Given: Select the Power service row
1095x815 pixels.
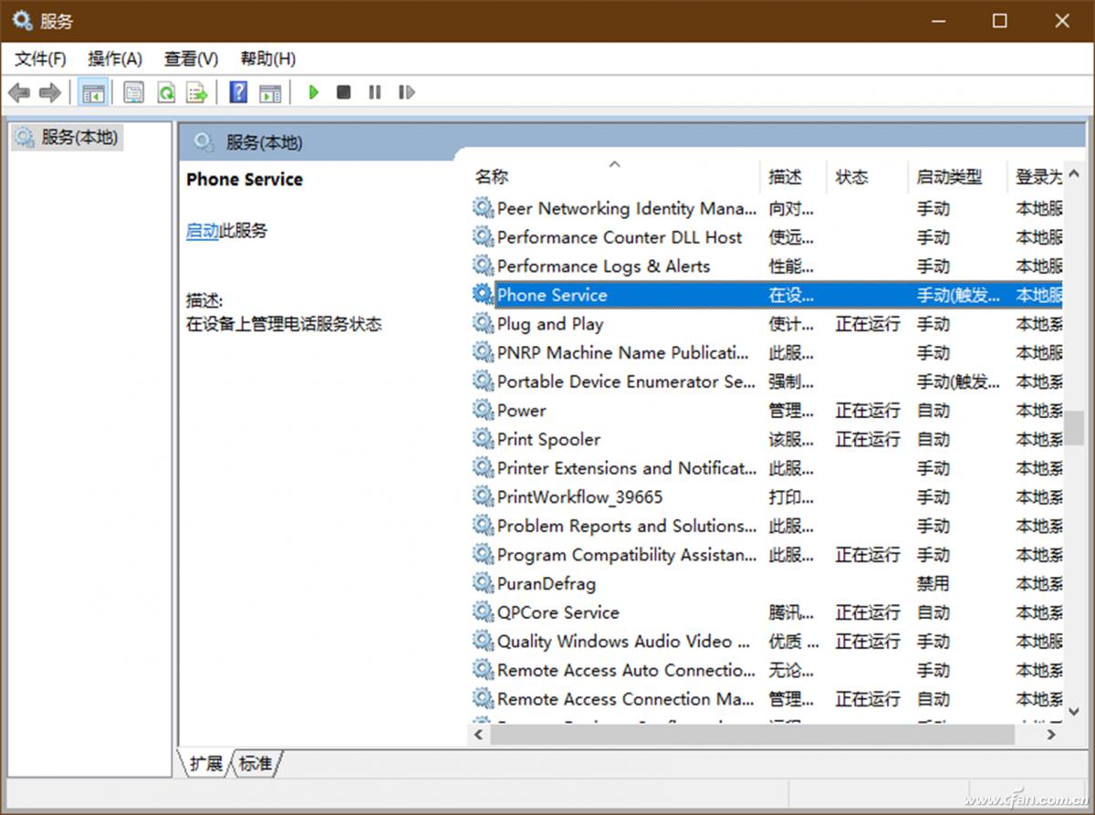Looking at the screenshot, I should tap(766, 411).
